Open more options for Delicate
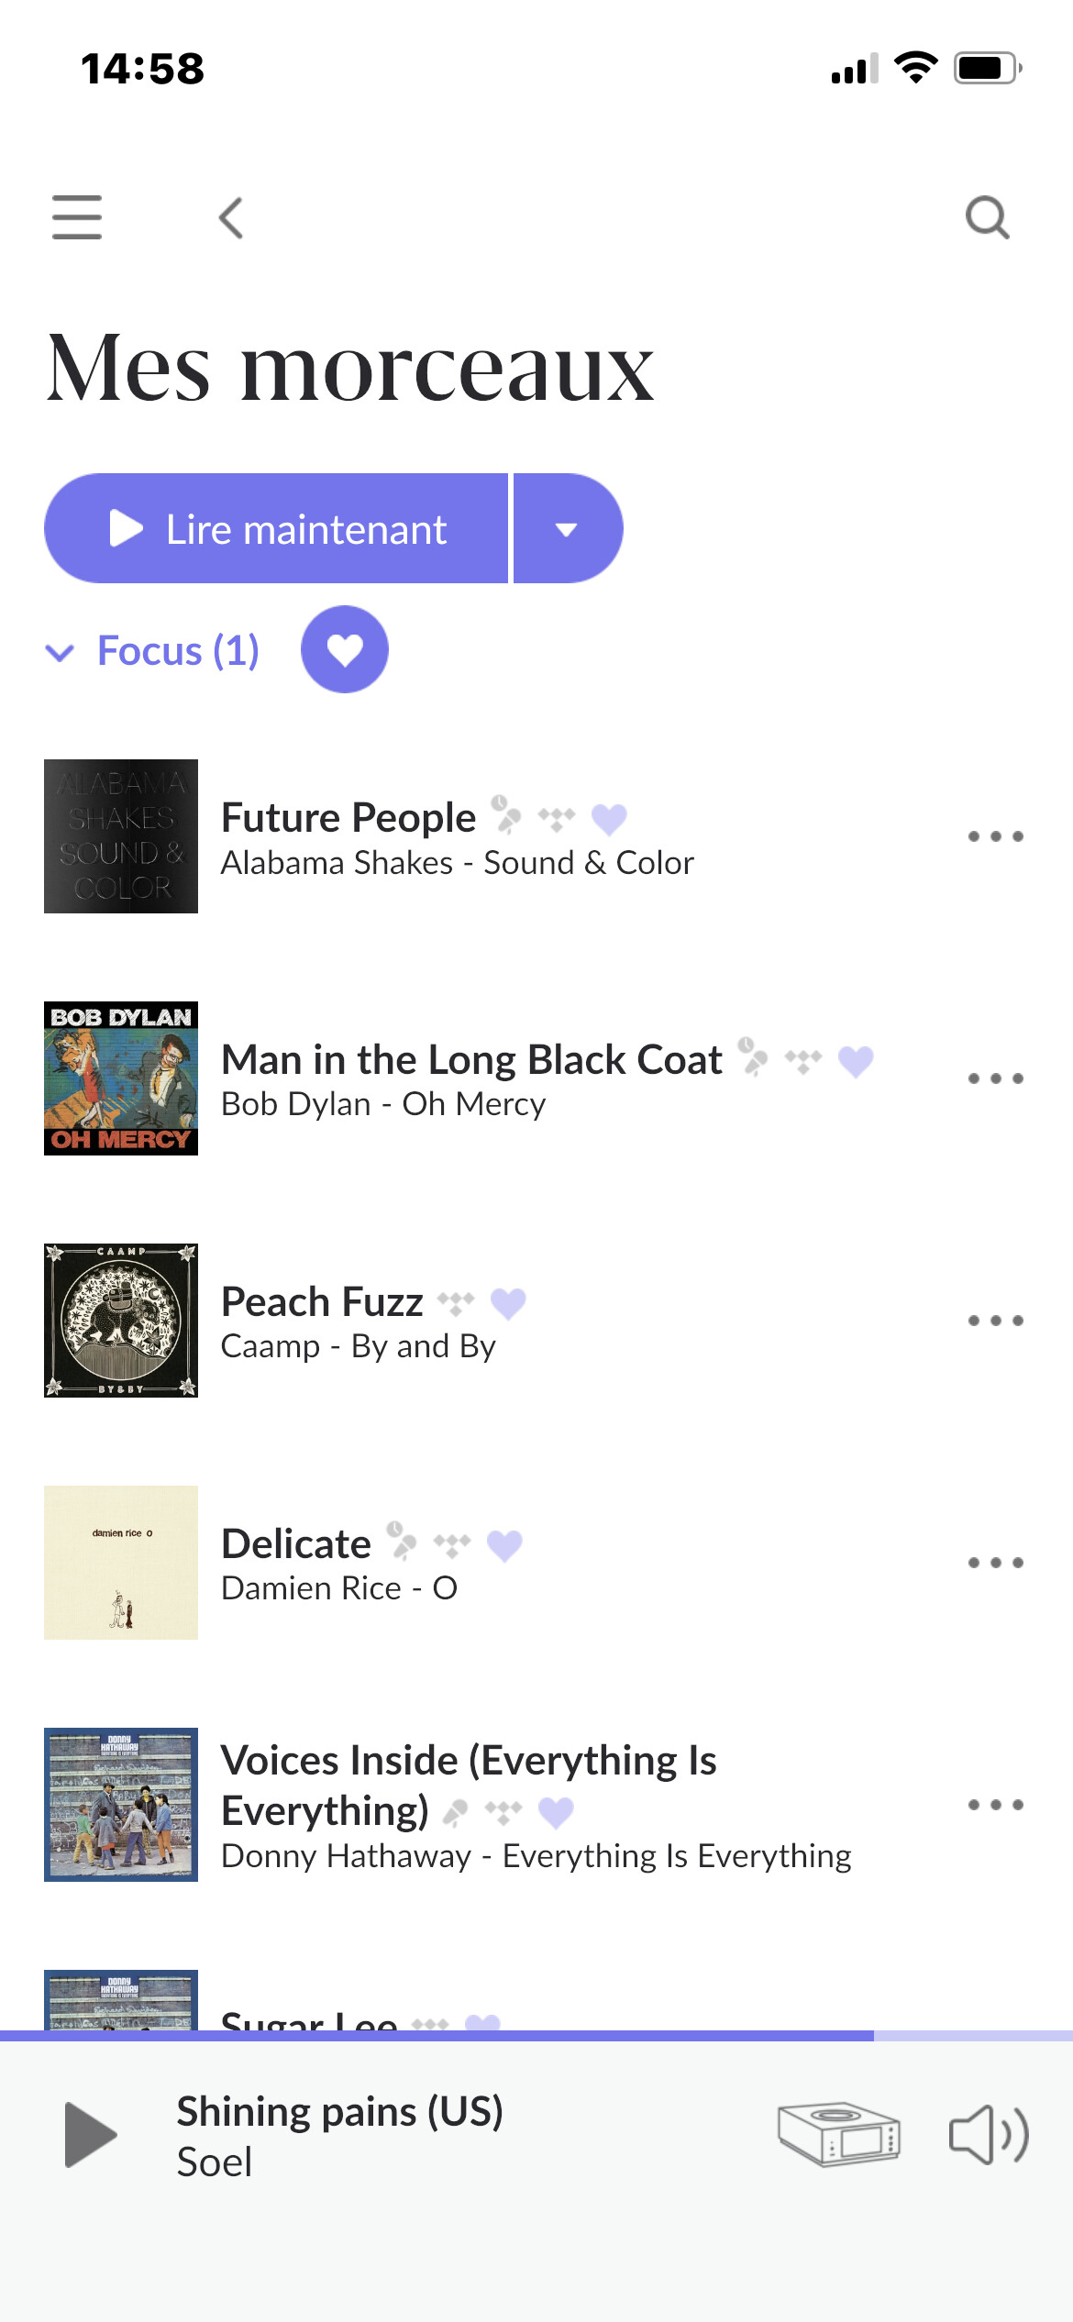The width and height of the screenshot is (1073, 2322). [x=995, y=1563]
